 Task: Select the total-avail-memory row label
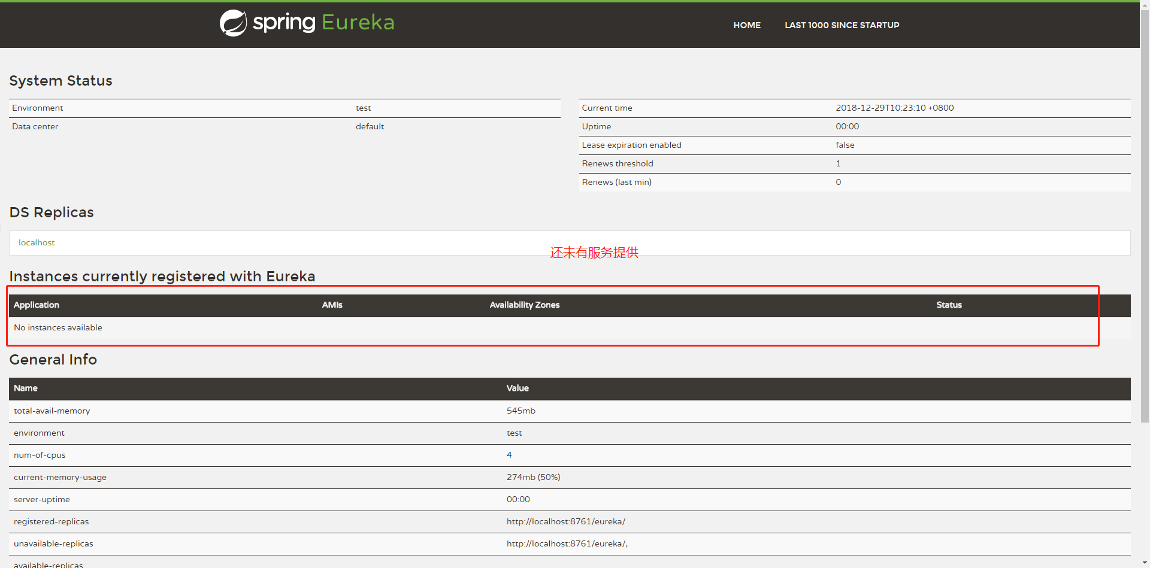tap(52, 411)
